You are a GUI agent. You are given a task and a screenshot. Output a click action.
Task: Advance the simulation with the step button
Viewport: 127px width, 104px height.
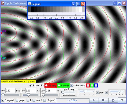103,100
